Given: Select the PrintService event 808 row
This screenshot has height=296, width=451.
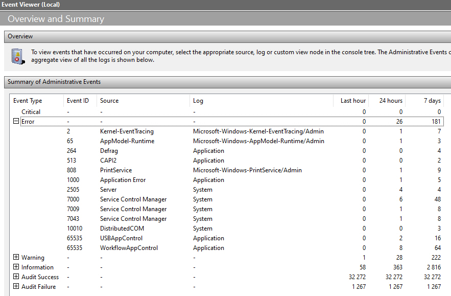Looking at the screenshot, I should click(227, 170).
